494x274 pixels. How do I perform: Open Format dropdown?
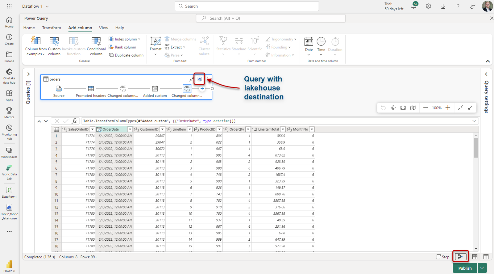[156, 46]
